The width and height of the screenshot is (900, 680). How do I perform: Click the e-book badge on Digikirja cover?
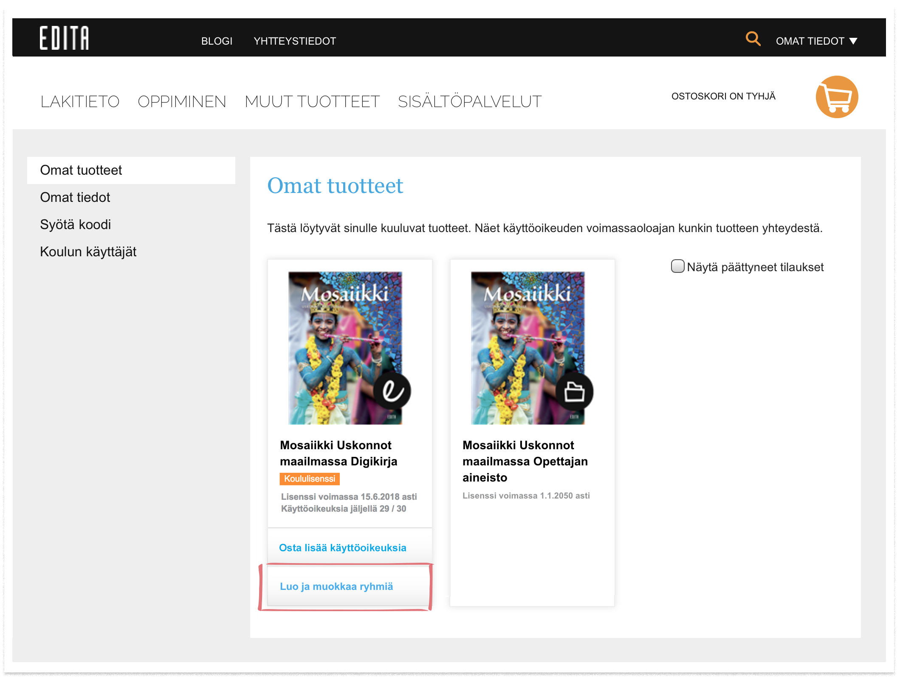coord(392,391)
